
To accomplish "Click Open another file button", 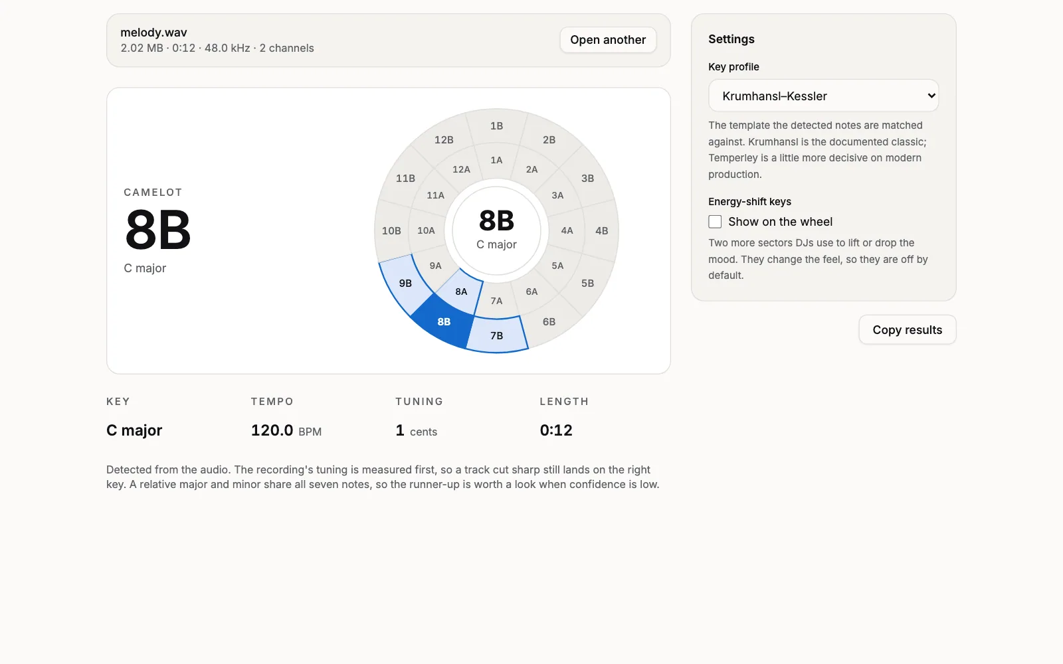I will pyautogui.click(x=608, y=40).
